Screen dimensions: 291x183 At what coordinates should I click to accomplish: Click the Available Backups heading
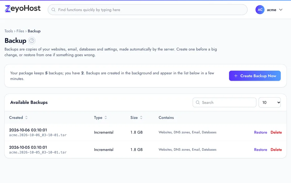click(x=29, y=102)
